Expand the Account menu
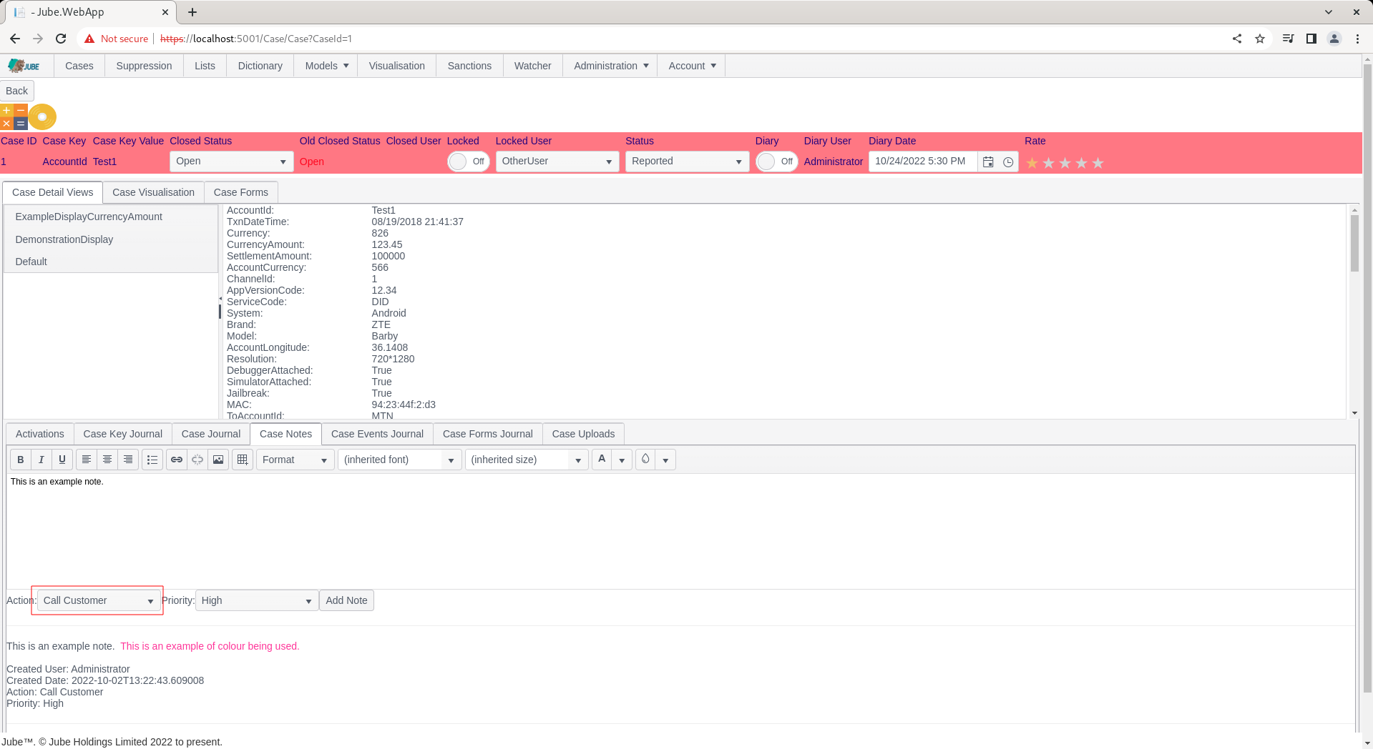Screen dimensions: 1373x749 692,66
